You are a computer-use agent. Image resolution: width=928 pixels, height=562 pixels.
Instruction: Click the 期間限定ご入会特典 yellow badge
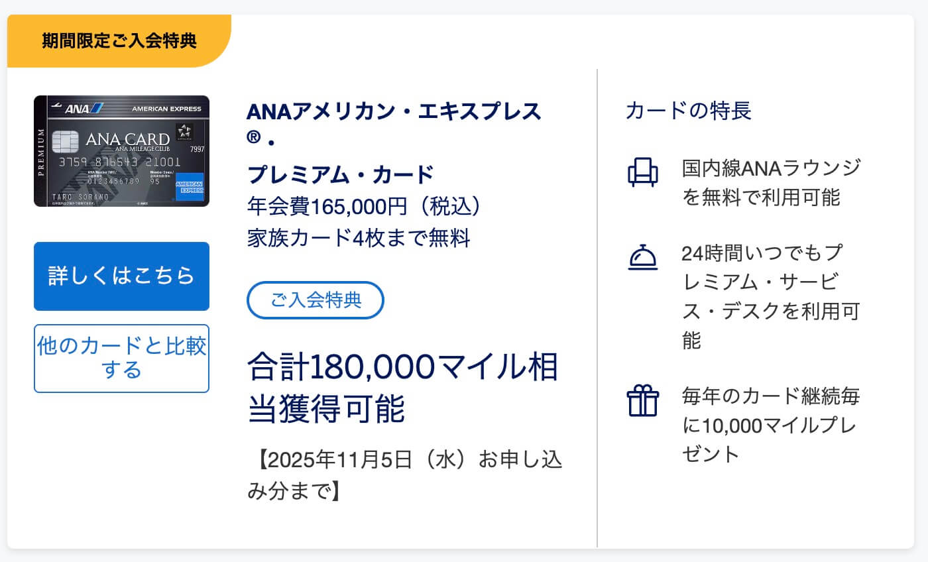click(x=119, y=40)
